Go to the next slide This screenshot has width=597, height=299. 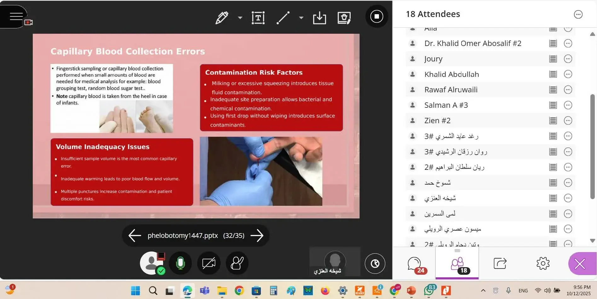pyautogui.click(x=257, y=236)
